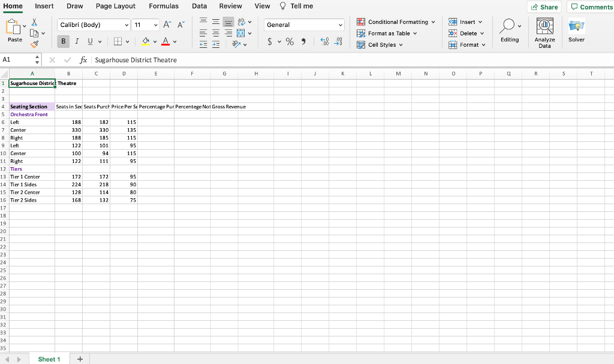Switch to the Insert tab

pos(44,6)
